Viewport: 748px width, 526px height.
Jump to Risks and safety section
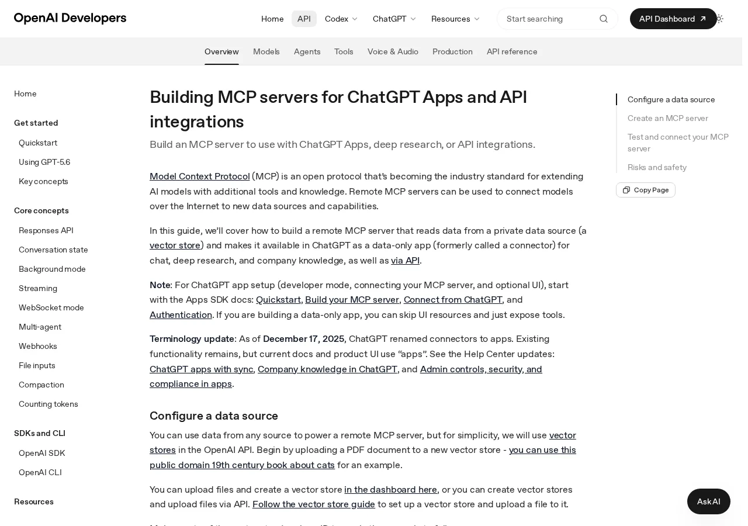657,167
